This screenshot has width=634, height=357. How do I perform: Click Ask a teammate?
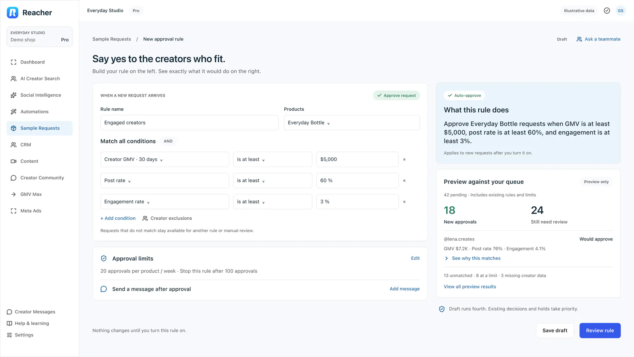coord(599,39)
